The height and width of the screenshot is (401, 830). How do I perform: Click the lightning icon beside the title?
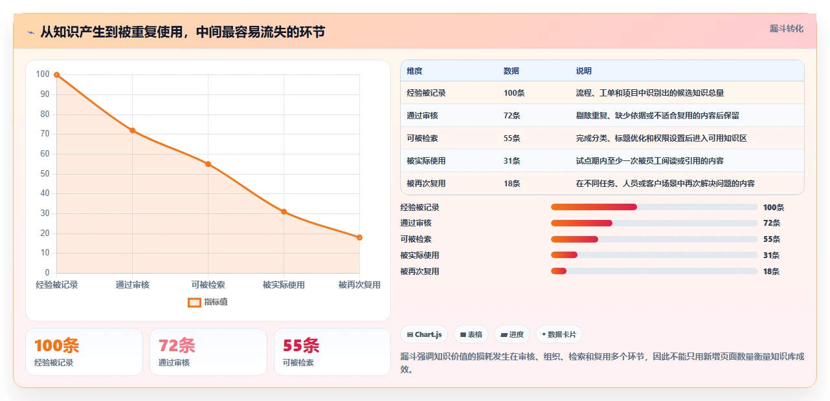[30, 32]
